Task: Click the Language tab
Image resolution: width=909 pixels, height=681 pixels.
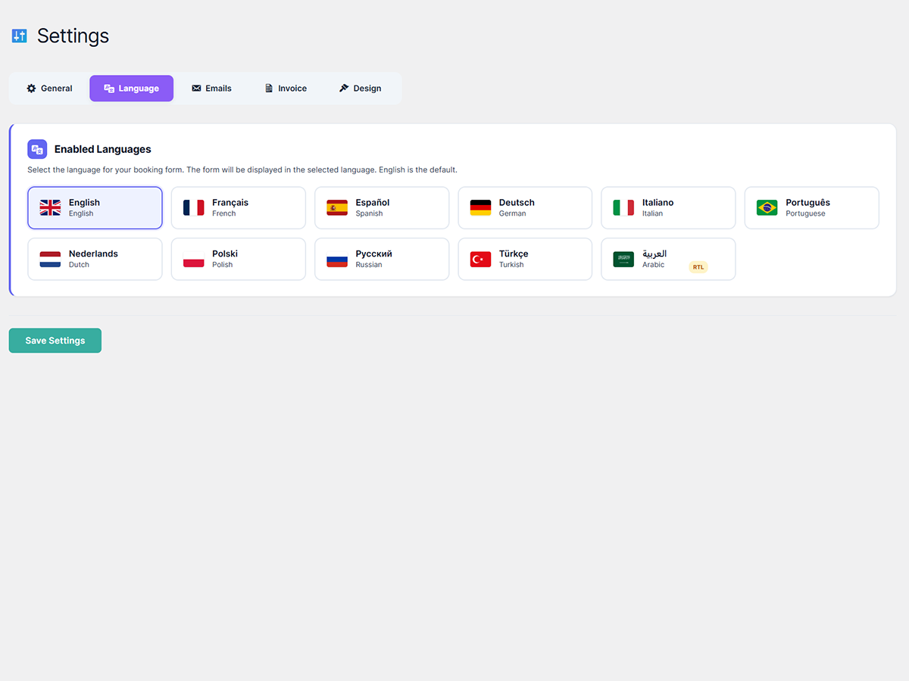Action: click(131, 89)
